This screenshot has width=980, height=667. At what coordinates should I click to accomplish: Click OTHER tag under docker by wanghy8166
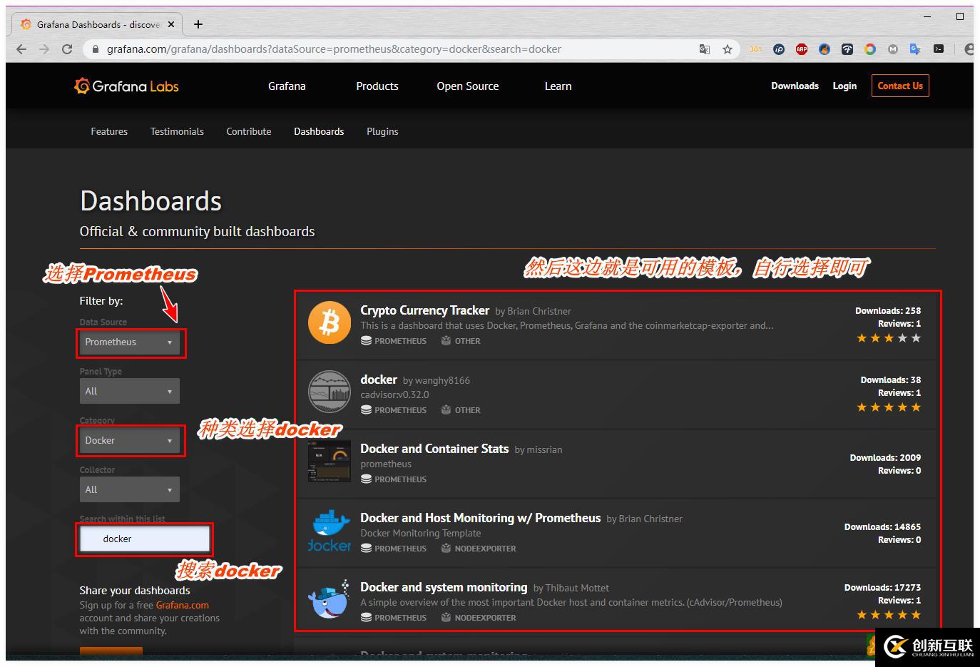click(461, 410)
